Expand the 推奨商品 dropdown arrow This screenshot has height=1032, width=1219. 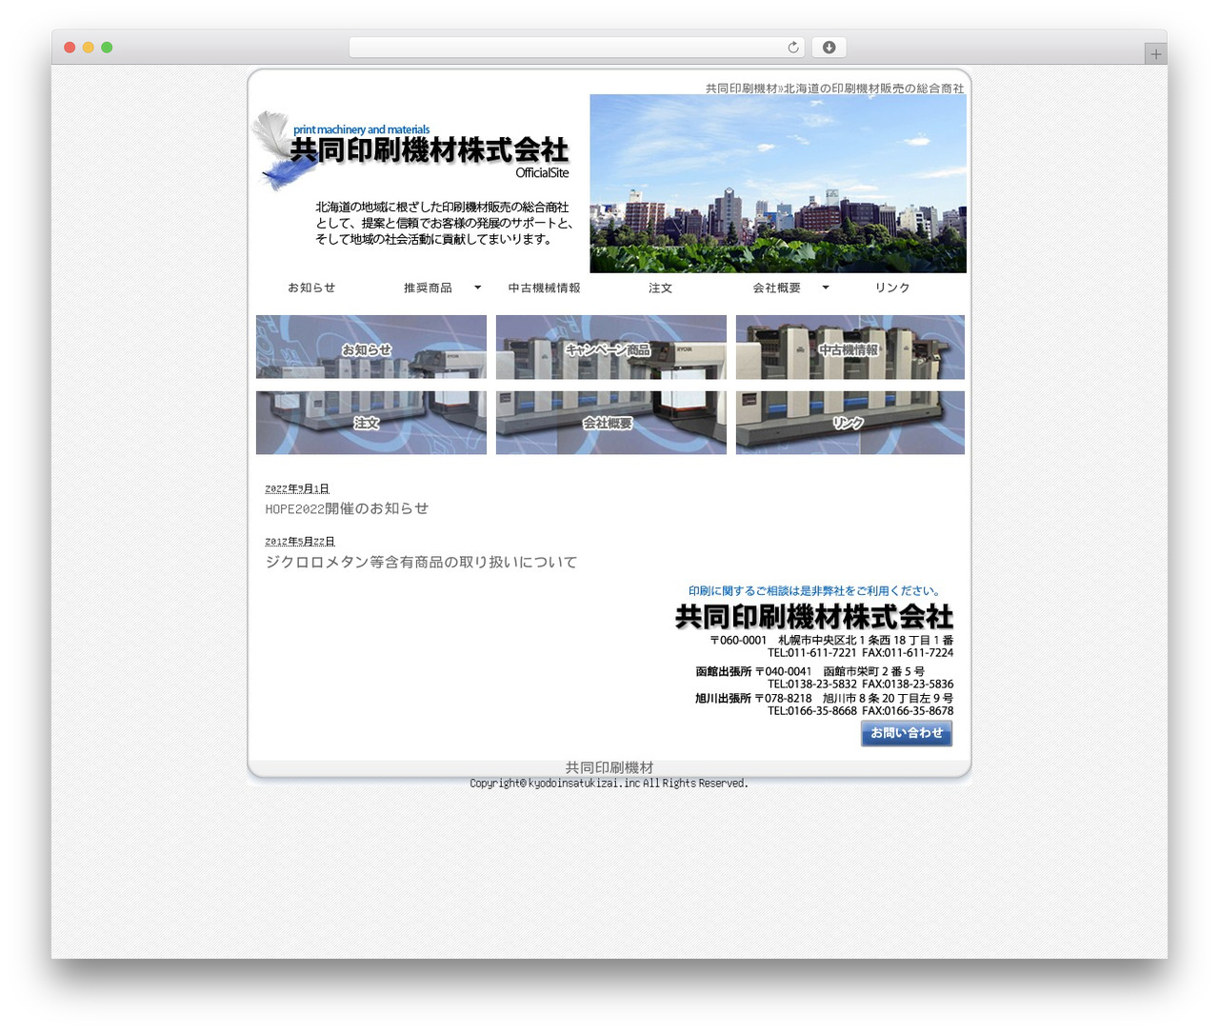[478, 288]
